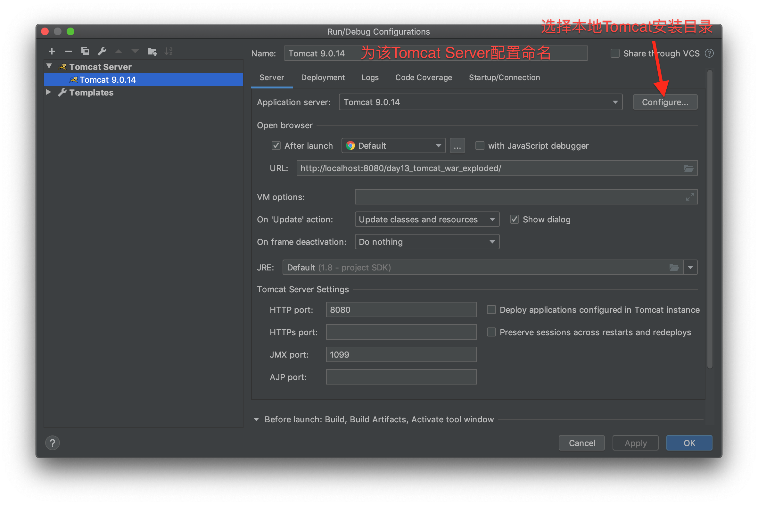The width and height of the screenshot is (758, 505).
Task: Click the Configure... button
Action: pos(665,102)
